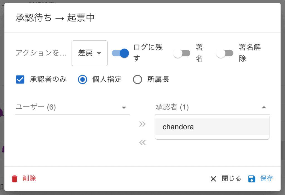Enable the 署名 toggle switch

181,53
